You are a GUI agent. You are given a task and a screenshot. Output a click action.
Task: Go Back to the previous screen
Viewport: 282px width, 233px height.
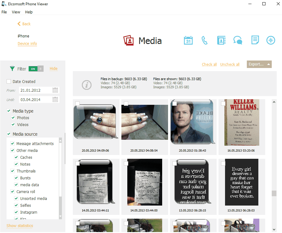(24, 24)
